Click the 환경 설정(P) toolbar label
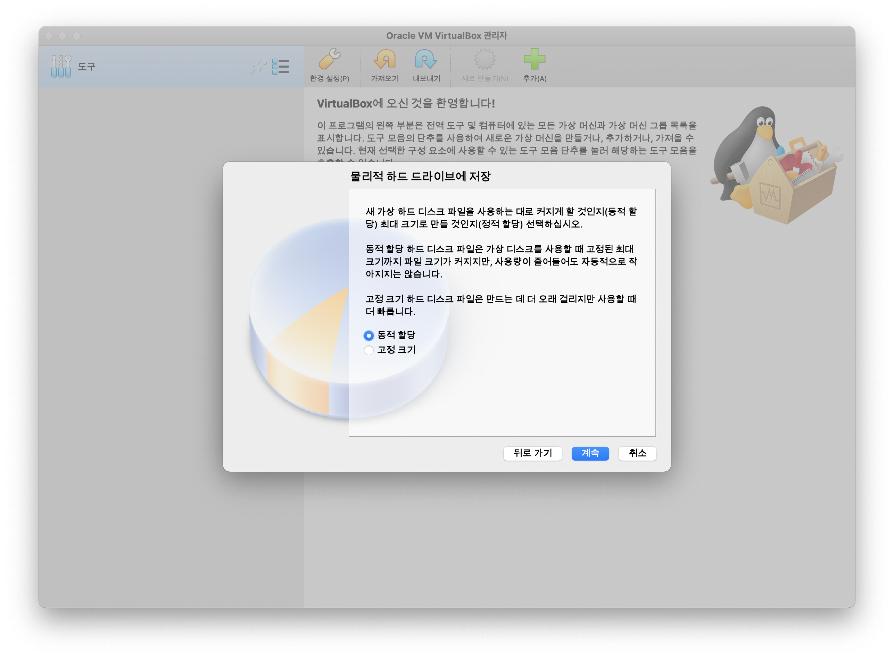 tap(329, 79)
